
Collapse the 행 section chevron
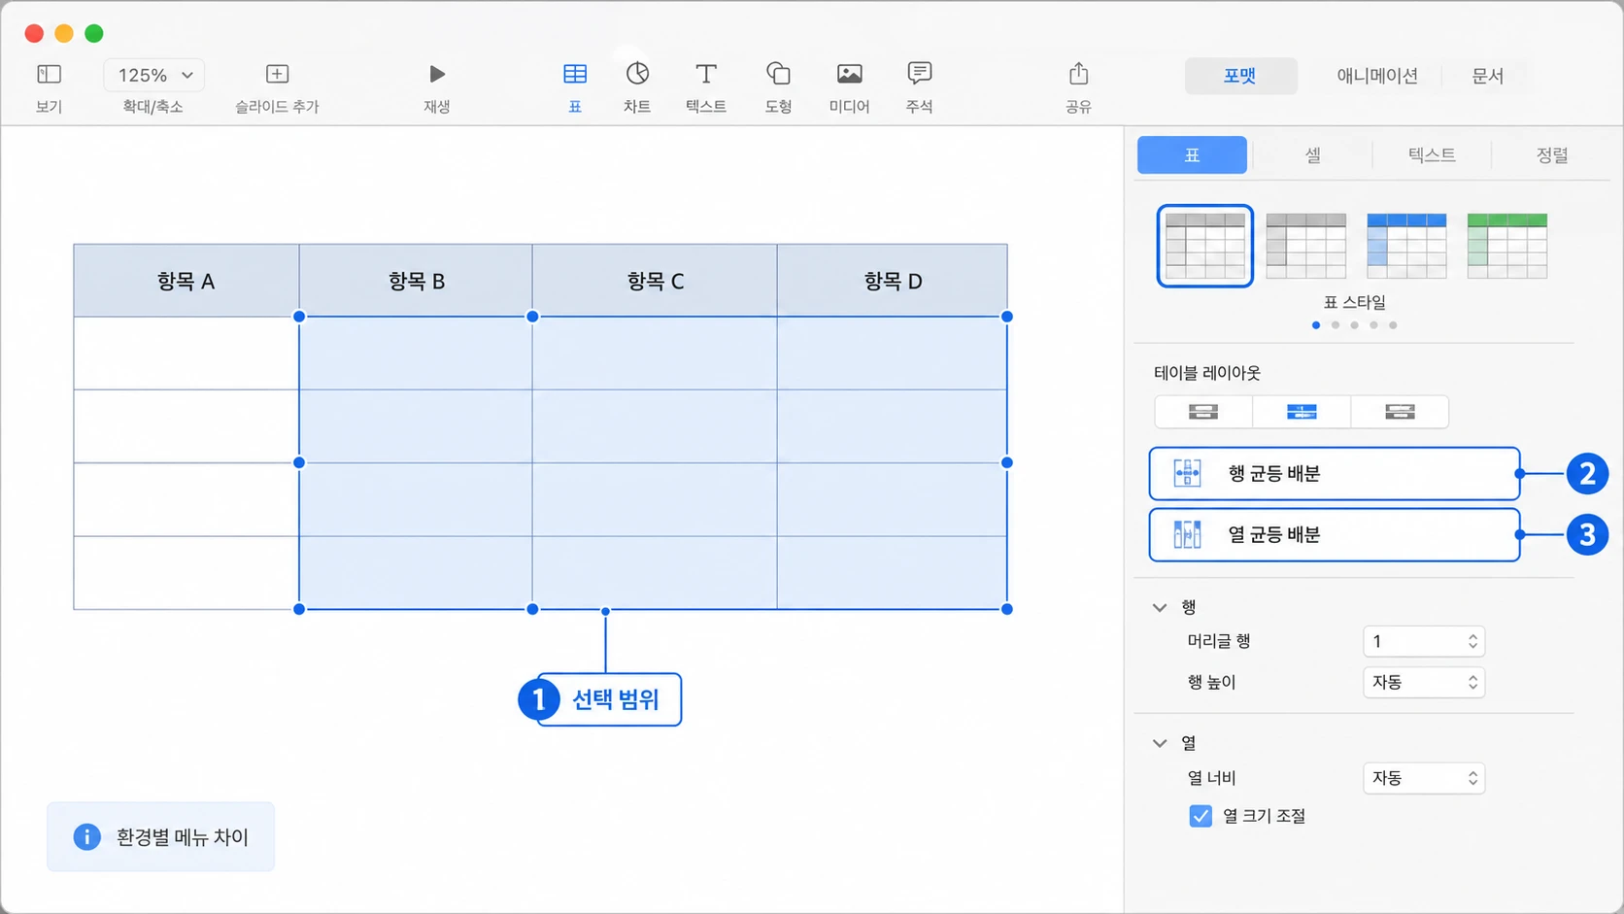click(x=1160, y=607)
